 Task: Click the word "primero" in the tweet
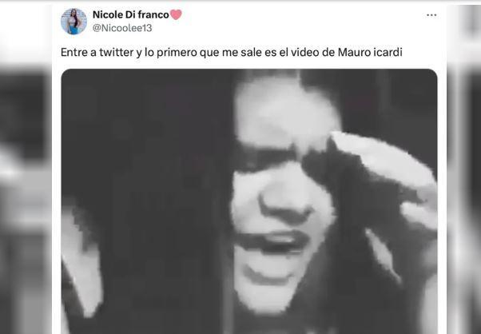pyautogui.click(x=177, y=53)
